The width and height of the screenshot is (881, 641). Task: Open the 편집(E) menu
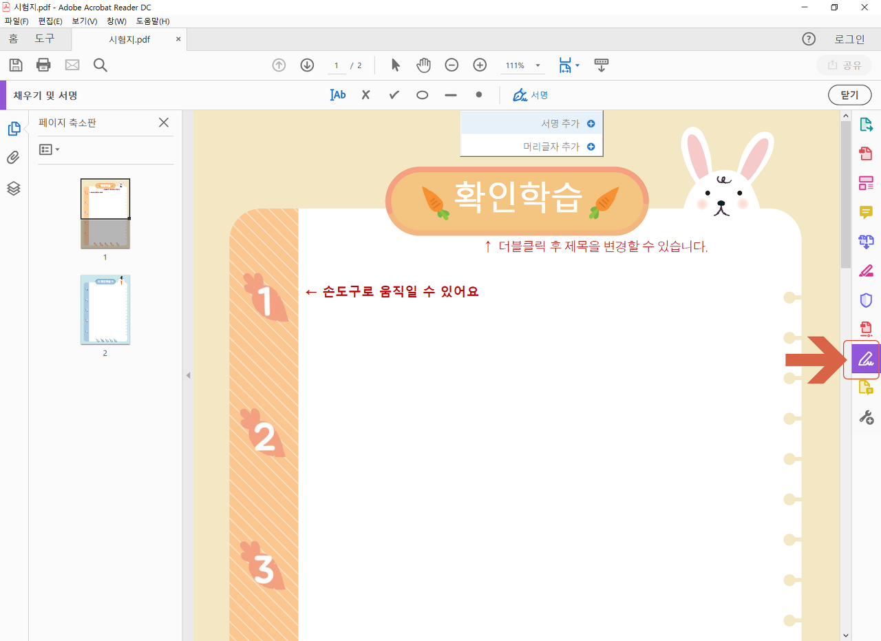[x=50, y=21]
